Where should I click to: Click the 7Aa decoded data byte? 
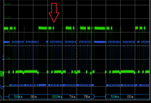point(72,97)
